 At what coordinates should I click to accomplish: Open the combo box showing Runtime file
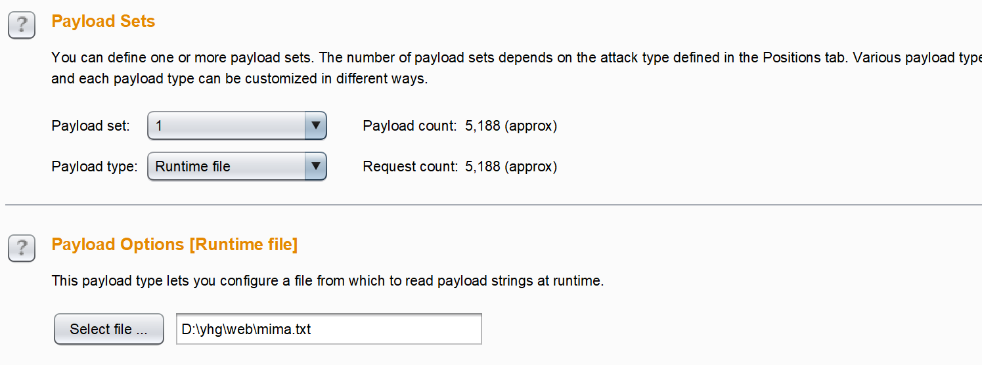[227, 167]
